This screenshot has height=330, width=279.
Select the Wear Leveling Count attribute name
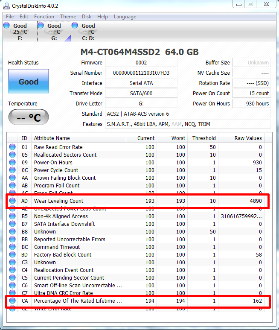coord(59,201)
